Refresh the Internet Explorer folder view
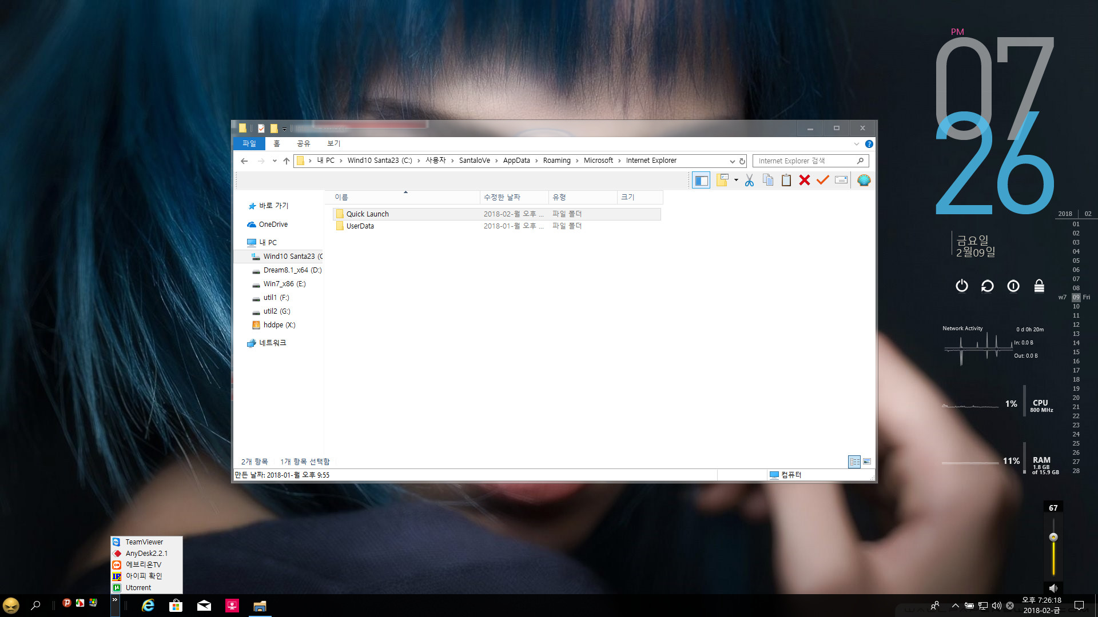 (x=742, y=161)
